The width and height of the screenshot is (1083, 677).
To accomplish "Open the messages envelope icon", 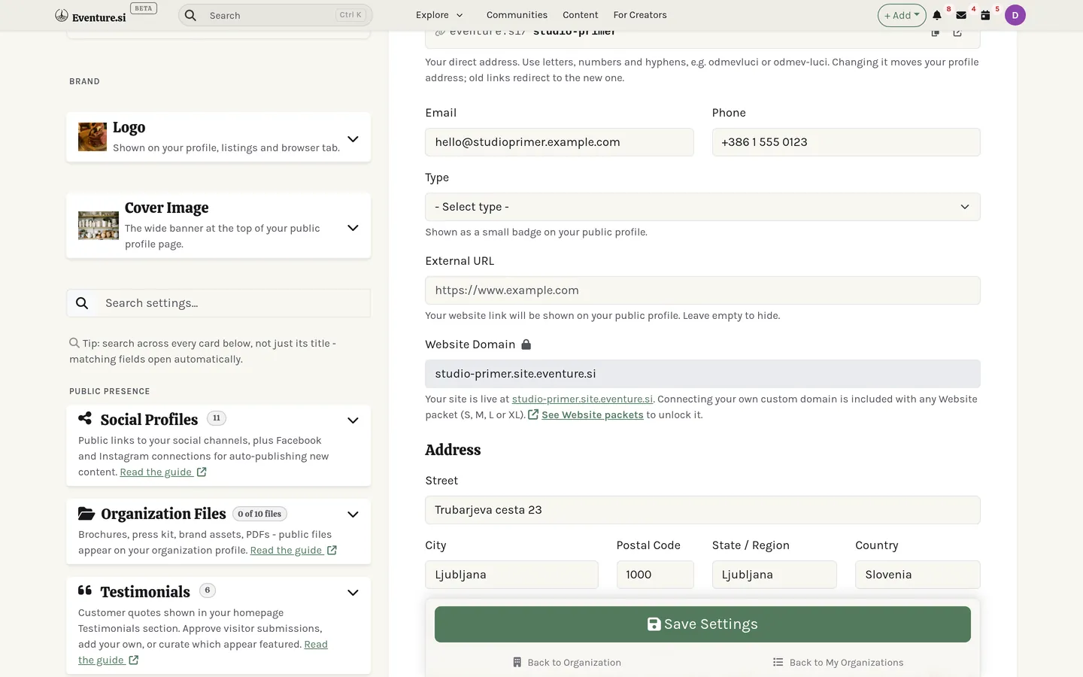I will pyautogui.click(x=961, y=15).
